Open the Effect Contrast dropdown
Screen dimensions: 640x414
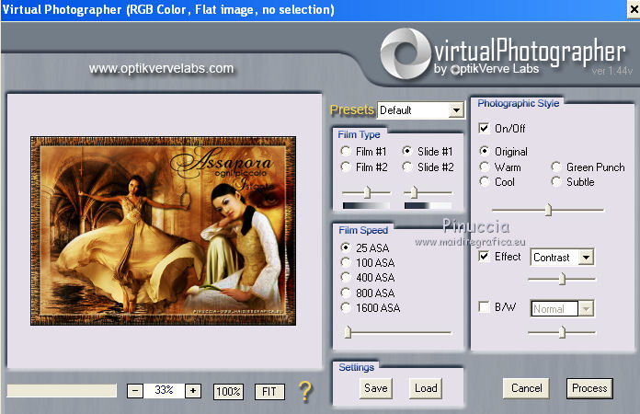pyautogui.click(x=586, y=258)
